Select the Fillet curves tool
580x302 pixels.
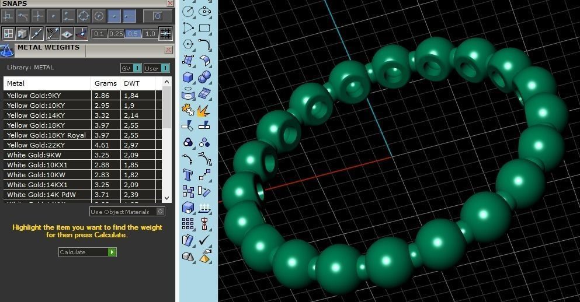(204, 44)
